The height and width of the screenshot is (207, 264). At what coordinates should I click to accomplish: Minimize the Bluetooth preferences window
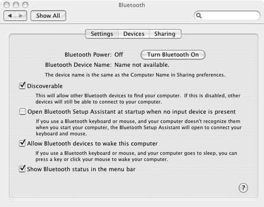16,5
